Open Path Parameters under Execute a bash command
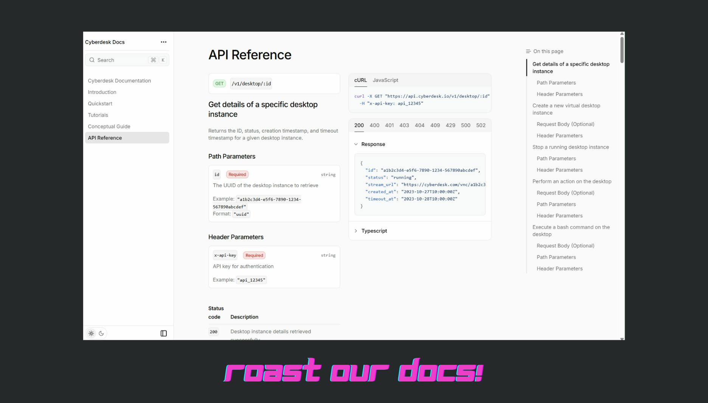This screenshot has height=403, width=708. pos(556,257)
